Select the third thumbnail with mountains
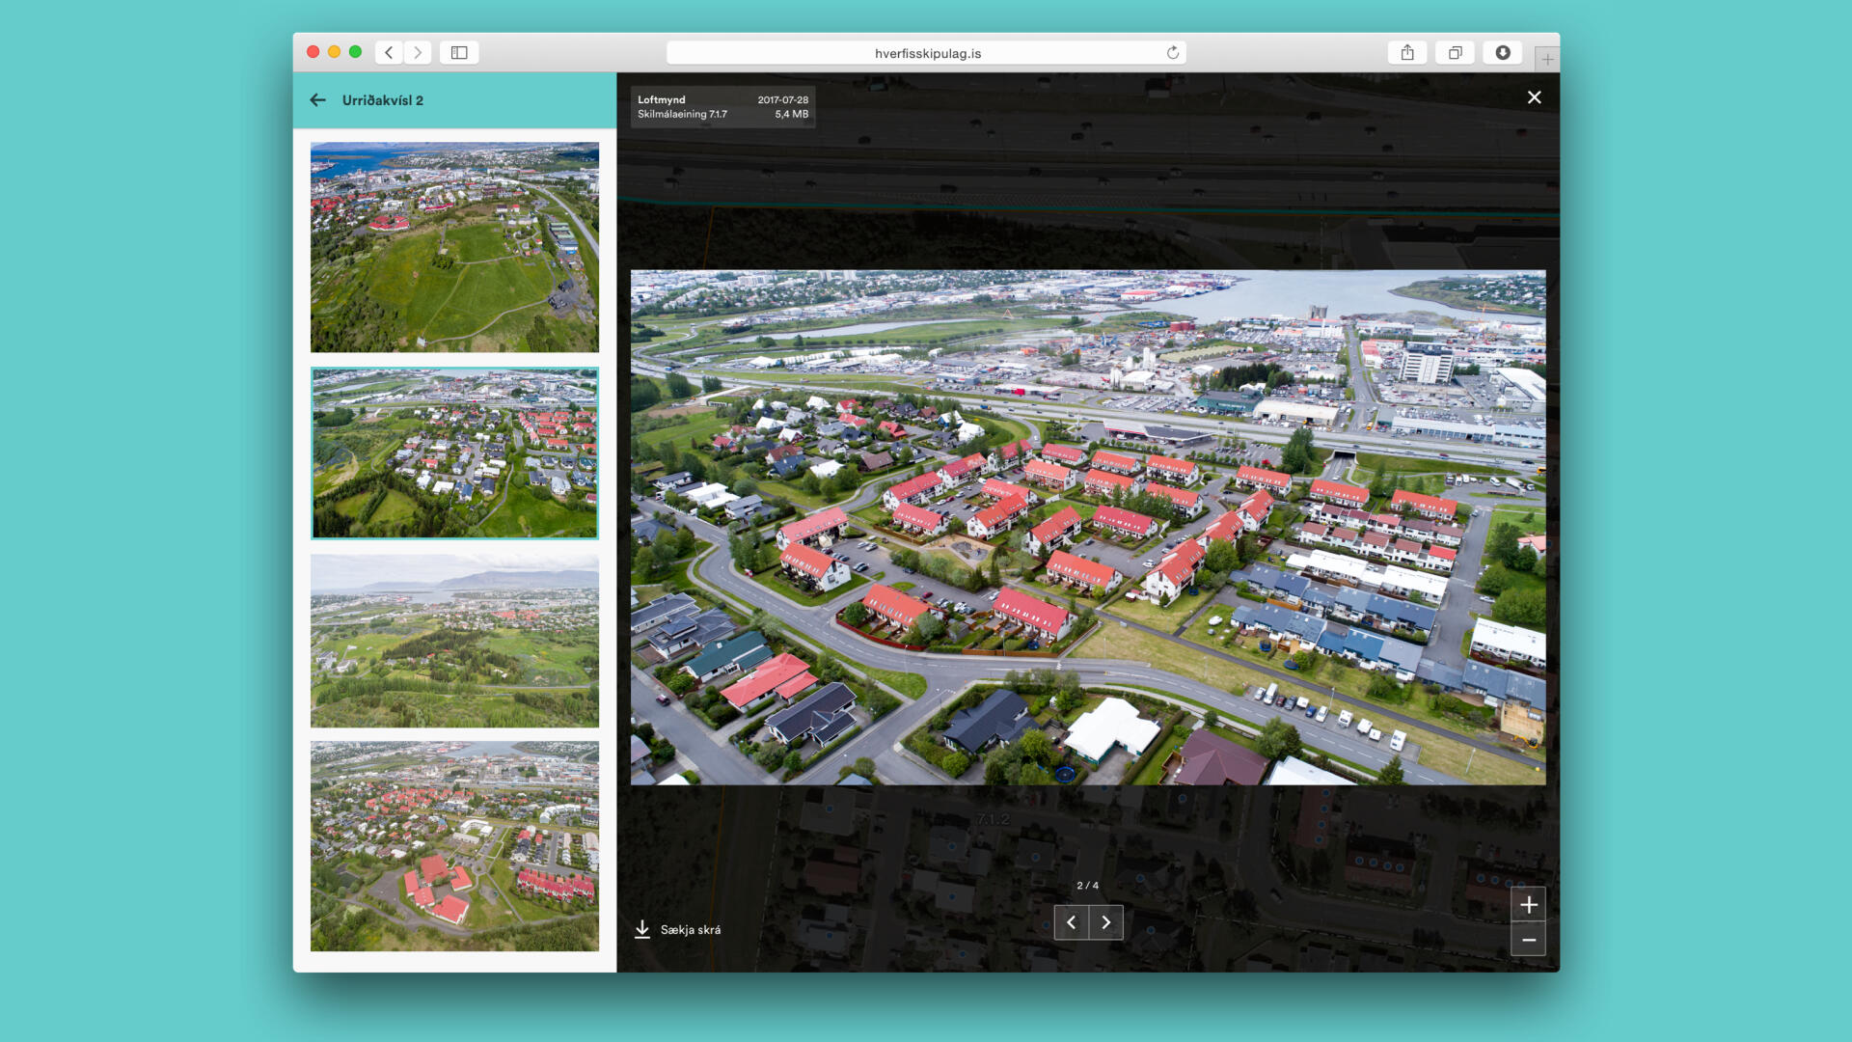Image resolution: width=1852 pixels, height=1042 pixels. click(454, 641)
